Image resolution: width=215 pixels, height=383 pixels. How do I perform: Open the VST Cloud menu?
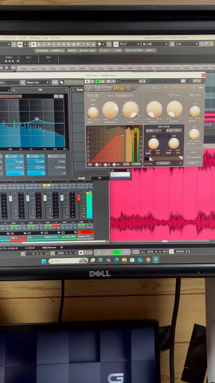click(35, 38)
